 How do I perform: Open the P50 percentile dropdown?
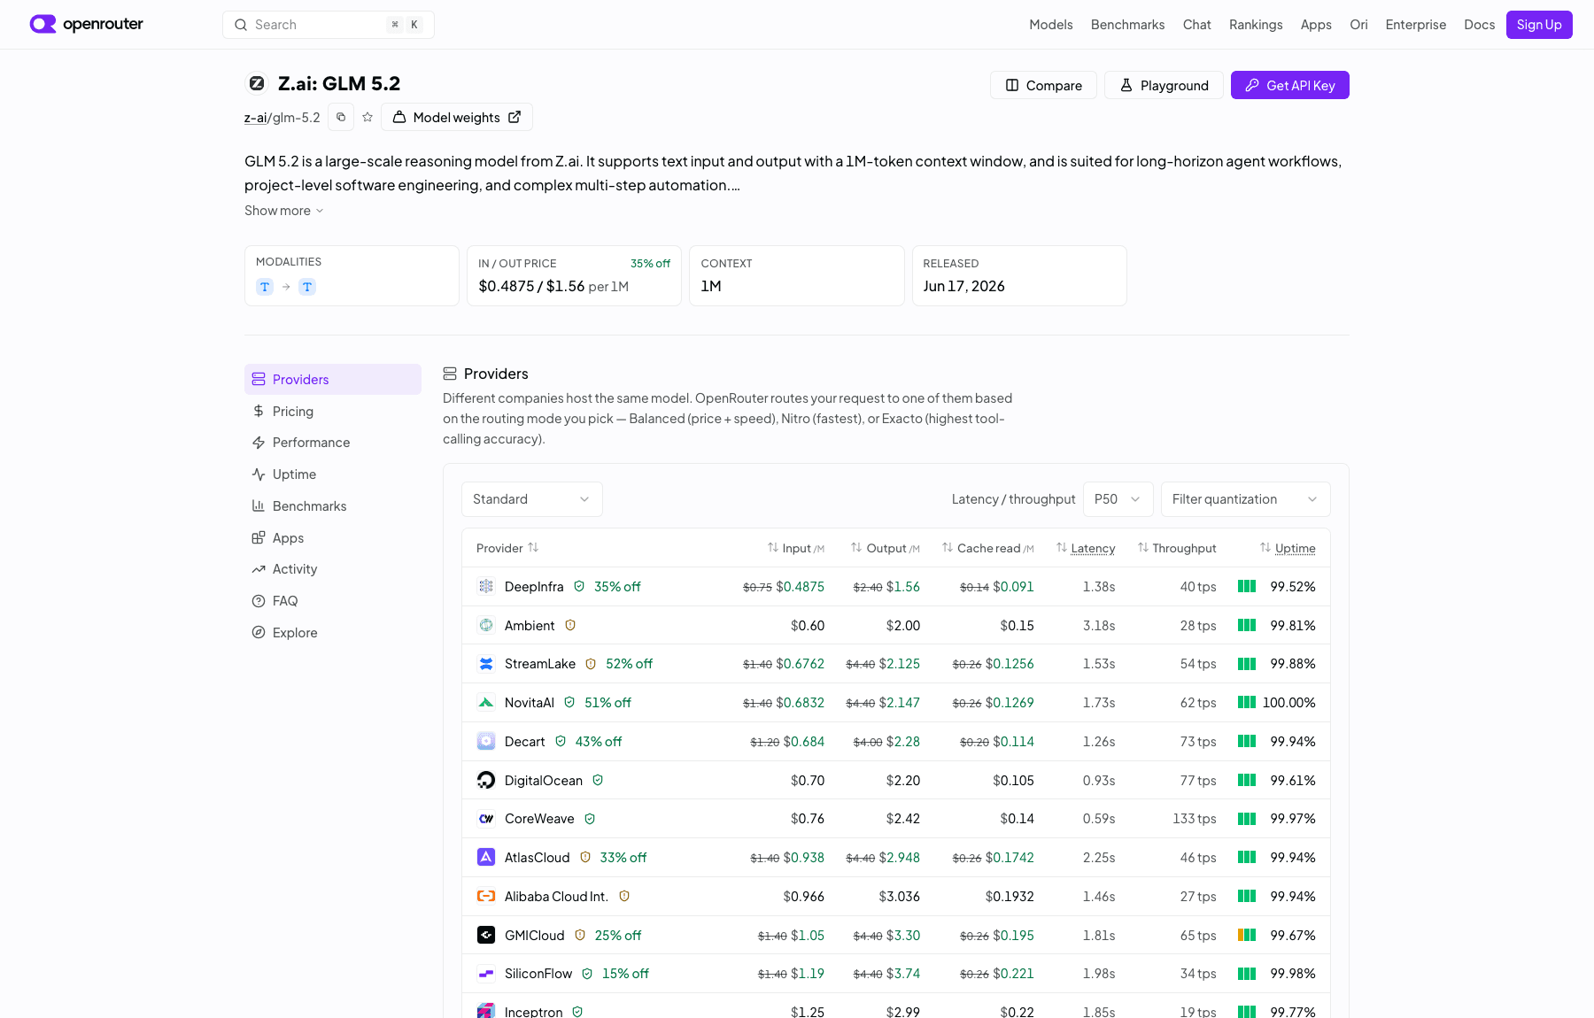click(x=1118, y=499)
